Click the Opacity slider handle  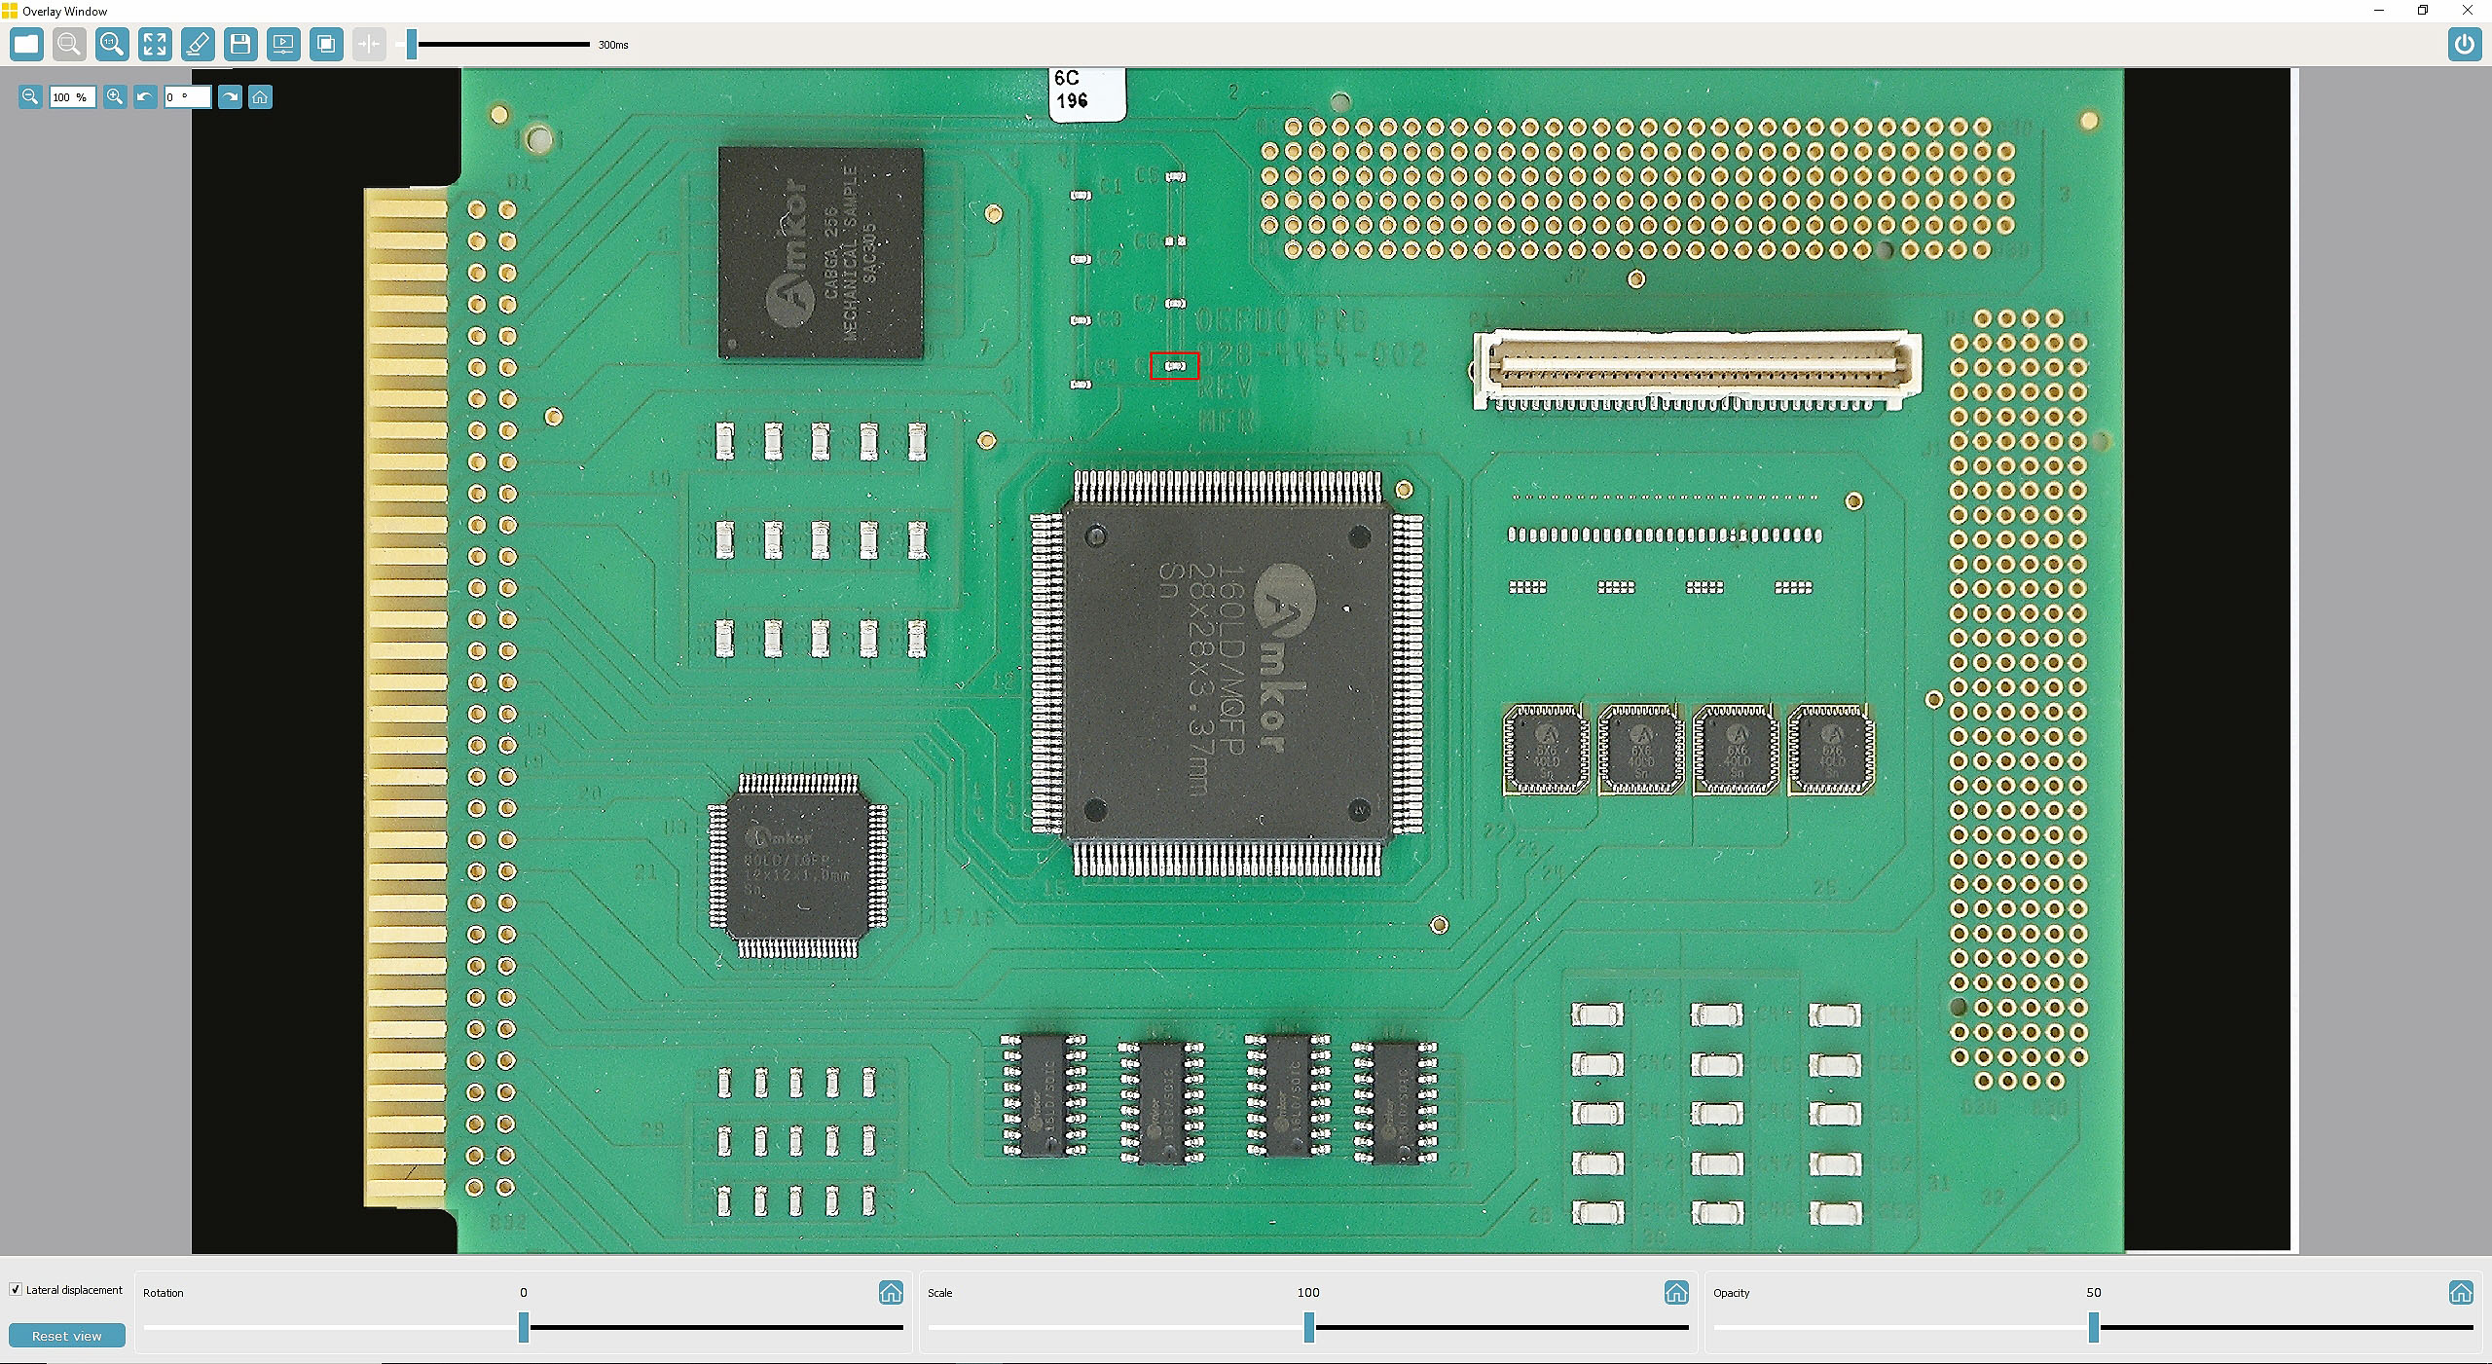coord(2094,1327)
